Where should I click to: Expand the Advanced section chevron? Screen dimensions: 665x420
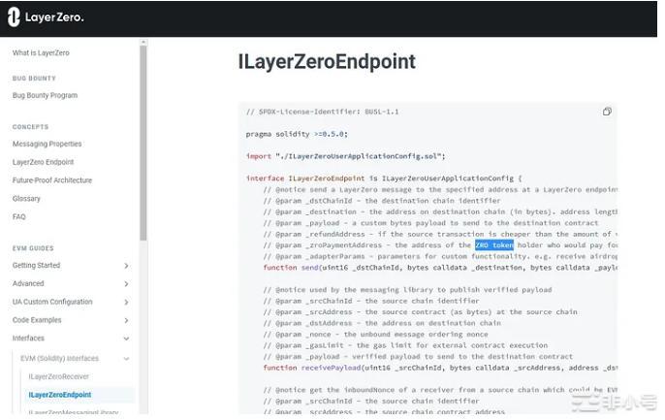click(x=126, y=283)
